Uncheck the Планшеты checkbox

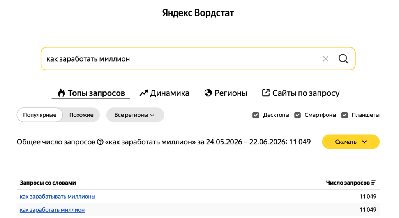[x=344, y=115]
